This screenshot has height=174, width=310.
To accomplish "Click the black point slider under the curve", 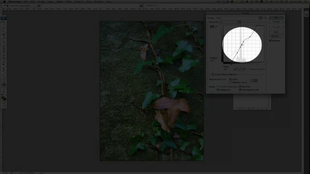I will (232, 64).
